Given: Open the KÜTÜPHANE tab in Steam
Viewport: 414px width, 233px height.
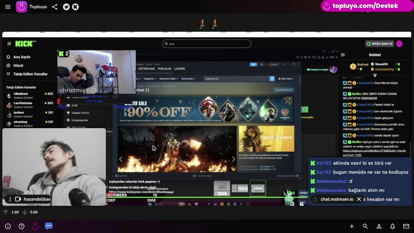Looking at the screenshot, I should pos(147,69).
